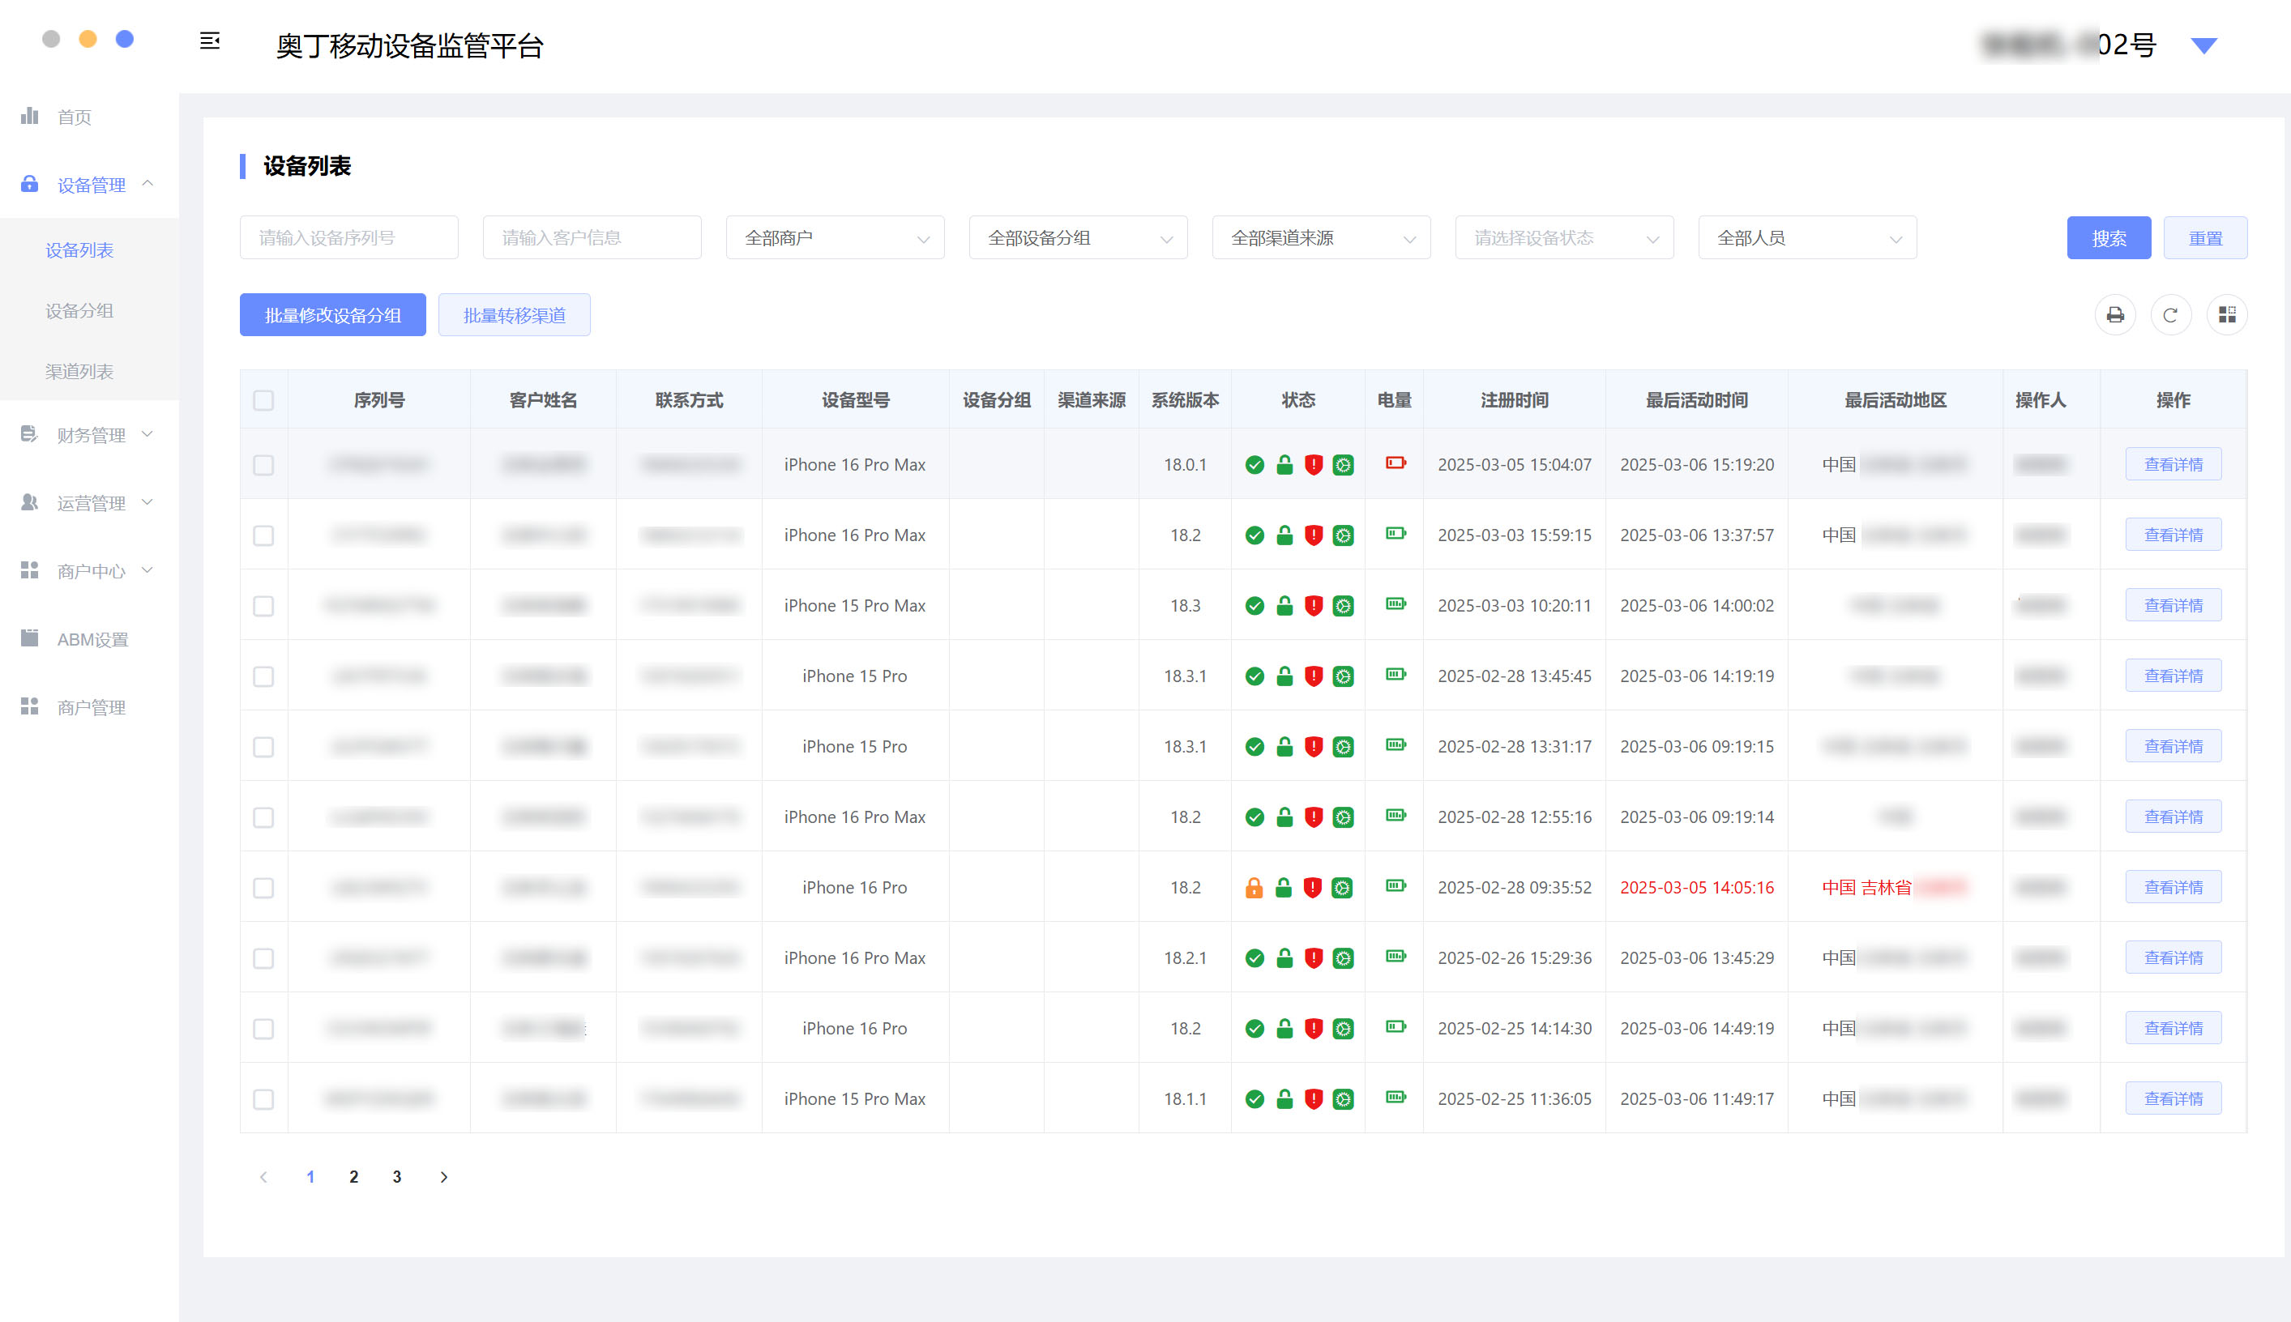The width and height of the screenshot is (2291, 1322).
Task: Click the green lock in 2025-02-28 09:35:52 row
Action: pos(1284,887)
